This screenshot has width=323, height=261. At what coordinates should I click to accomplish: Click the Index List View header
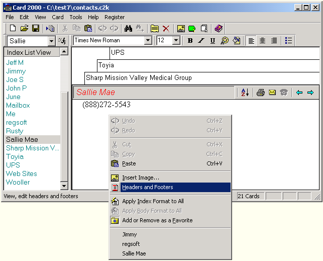(32, 52)
